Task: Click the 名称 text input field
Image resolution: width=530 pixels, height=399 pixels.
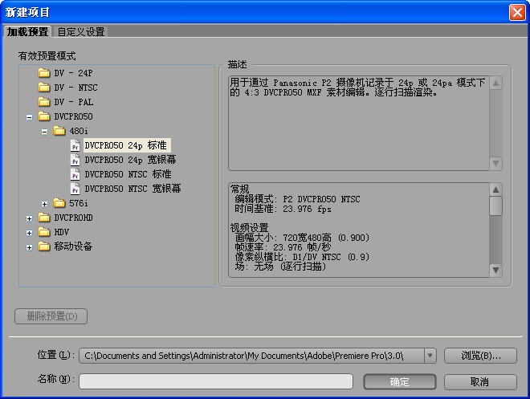Action: pyautogui.click(x=218, y=381)
